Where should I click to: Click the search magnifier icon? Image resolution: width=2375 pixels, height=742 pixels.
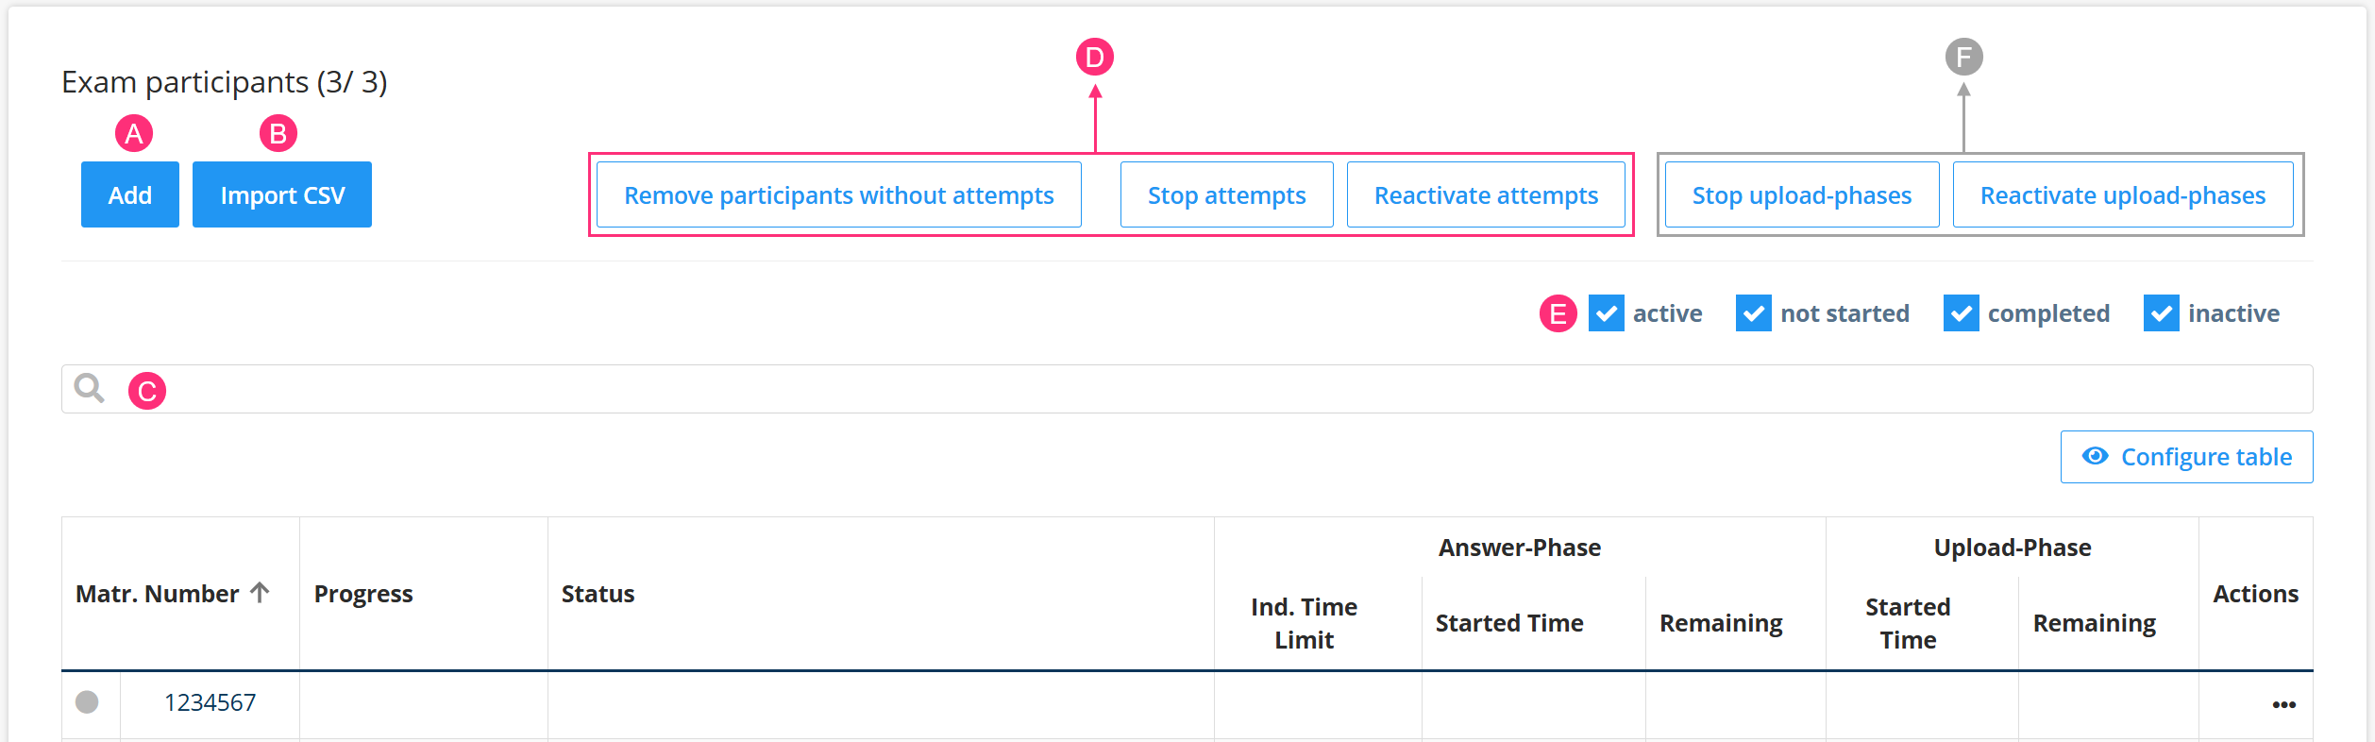click(90, 388)
